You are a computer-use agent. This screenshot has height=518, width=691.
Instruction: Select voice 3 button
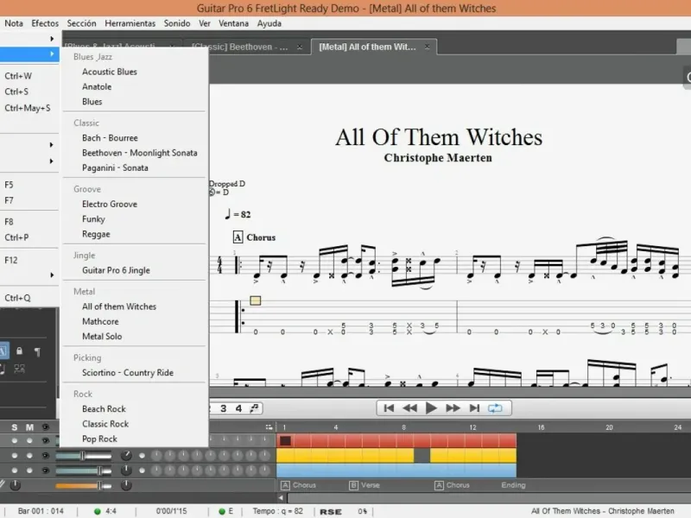coord(224,408)
